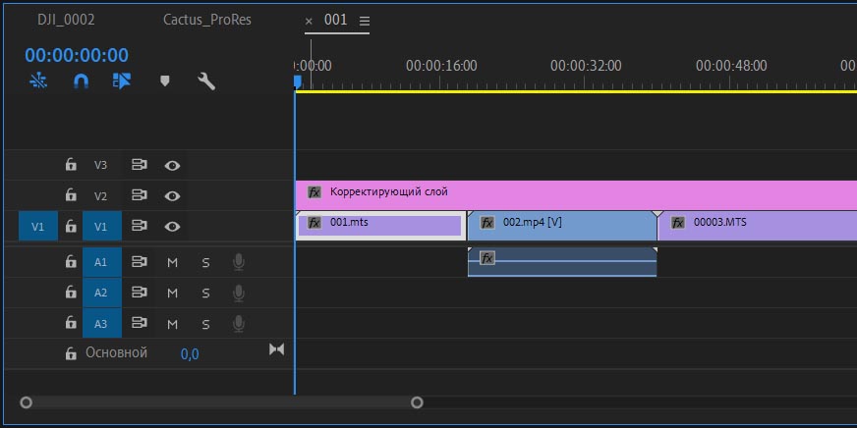Screen dimensions: 857x428
Task: Select the 001.mts clip
Action: (x=380, y=226)
